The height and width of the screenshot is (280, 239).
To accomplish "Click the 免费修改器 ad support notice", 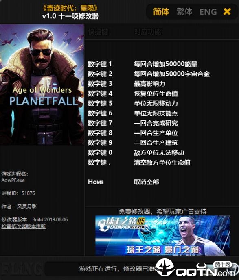I will (x=162, y=211).
